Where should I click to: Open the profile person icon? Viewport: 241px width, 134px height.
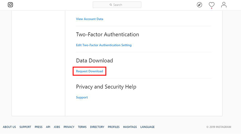coord(224,5)
